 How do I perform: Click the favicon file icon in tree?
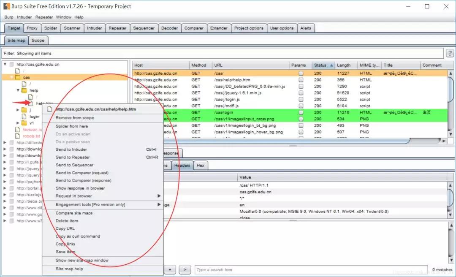click(18, 130)
